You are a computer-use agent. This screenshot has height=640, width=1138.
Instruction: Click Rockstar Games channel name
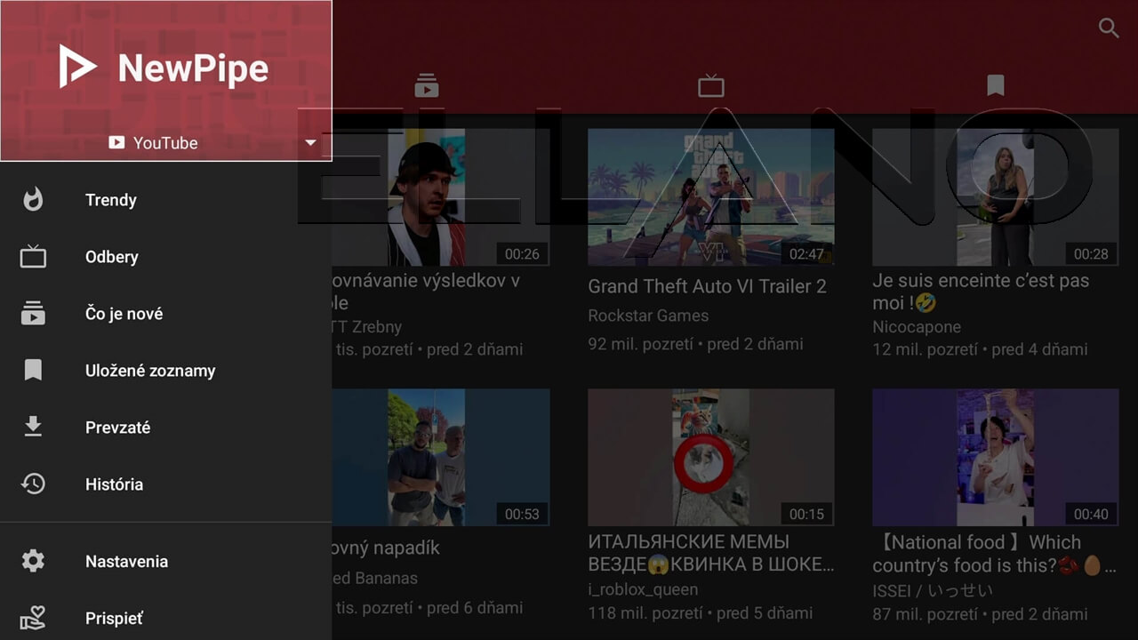point(648,316)
